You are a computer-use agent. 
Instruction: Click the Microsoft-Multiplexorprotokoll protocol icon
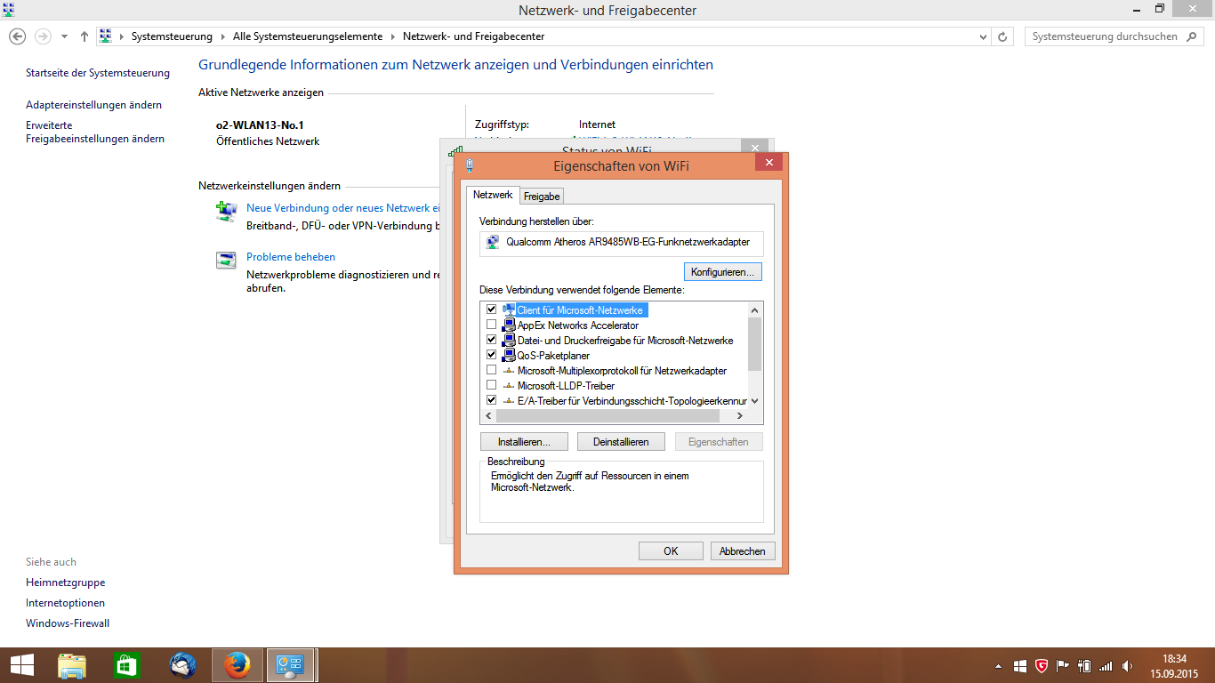point(509,371)
